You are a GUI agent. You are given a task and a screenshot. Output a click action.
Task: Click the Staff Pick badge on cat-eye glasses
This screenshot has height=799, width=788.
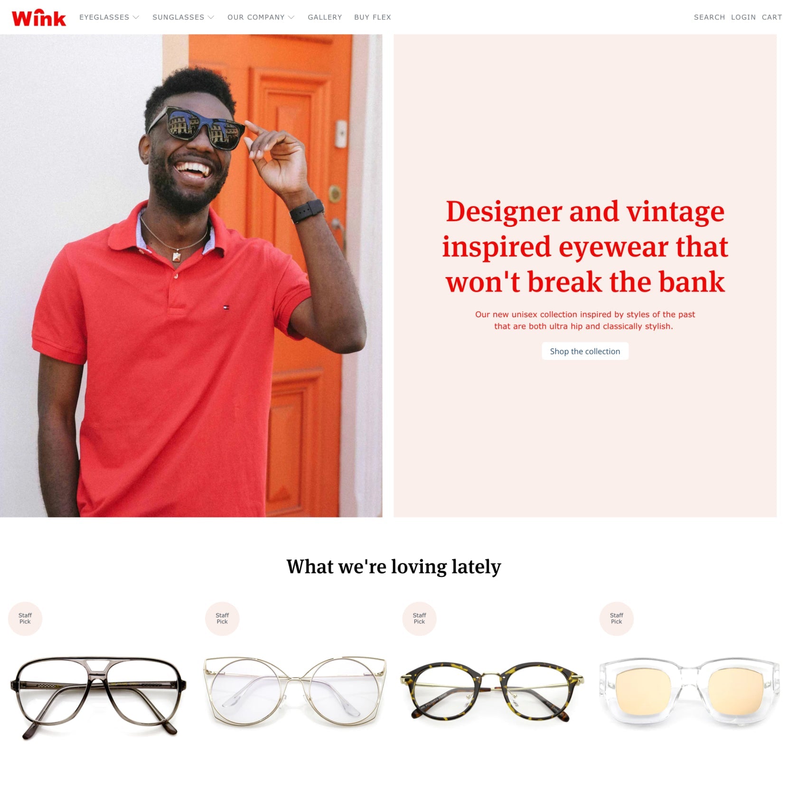(222, 618)
